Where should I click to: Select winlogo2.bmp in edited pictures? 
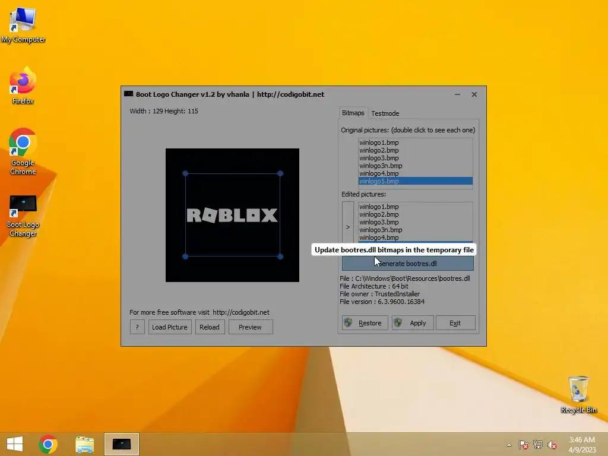coord(415,214)
